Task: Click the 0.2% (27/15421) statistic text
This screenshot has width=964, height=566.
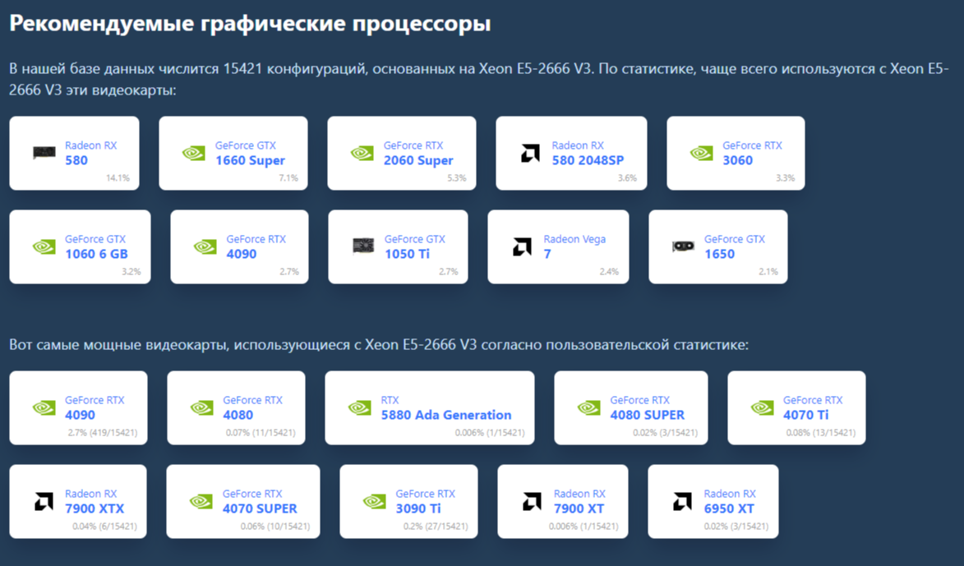Action: tap(436, 527)
